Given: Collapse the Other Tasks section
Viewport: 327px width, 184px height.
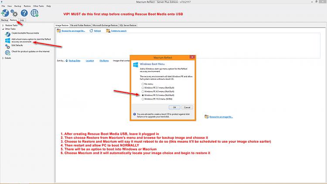Looking at the screenshot, I should click(3, 29).
